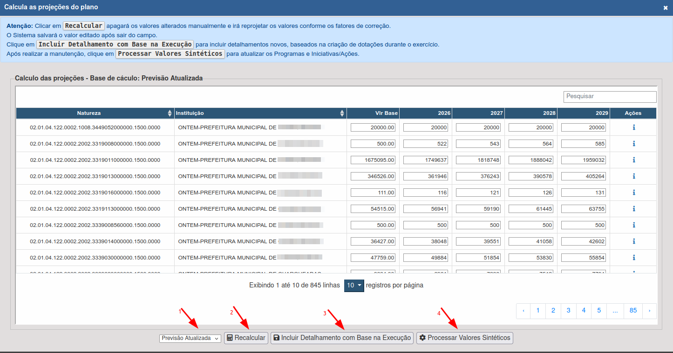The height and width of the screenshot is (353, 673).
Task: Go to page 2 of results
Action: pyautogui.click(x=553, y=311)
